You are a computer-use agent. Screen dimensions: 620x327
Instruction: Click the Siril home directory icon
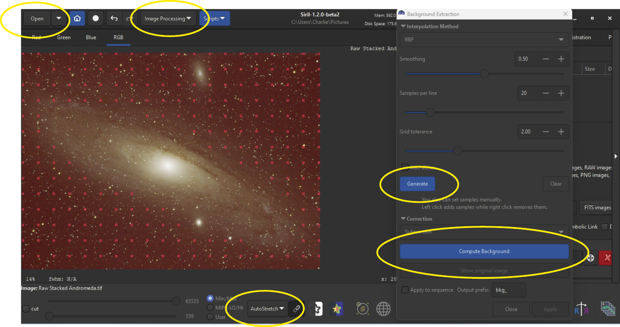(x=77, y=18)
